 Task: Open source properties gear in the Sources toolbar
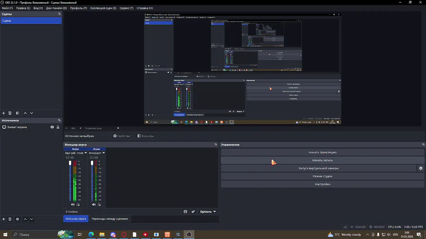tap(18, 219)
